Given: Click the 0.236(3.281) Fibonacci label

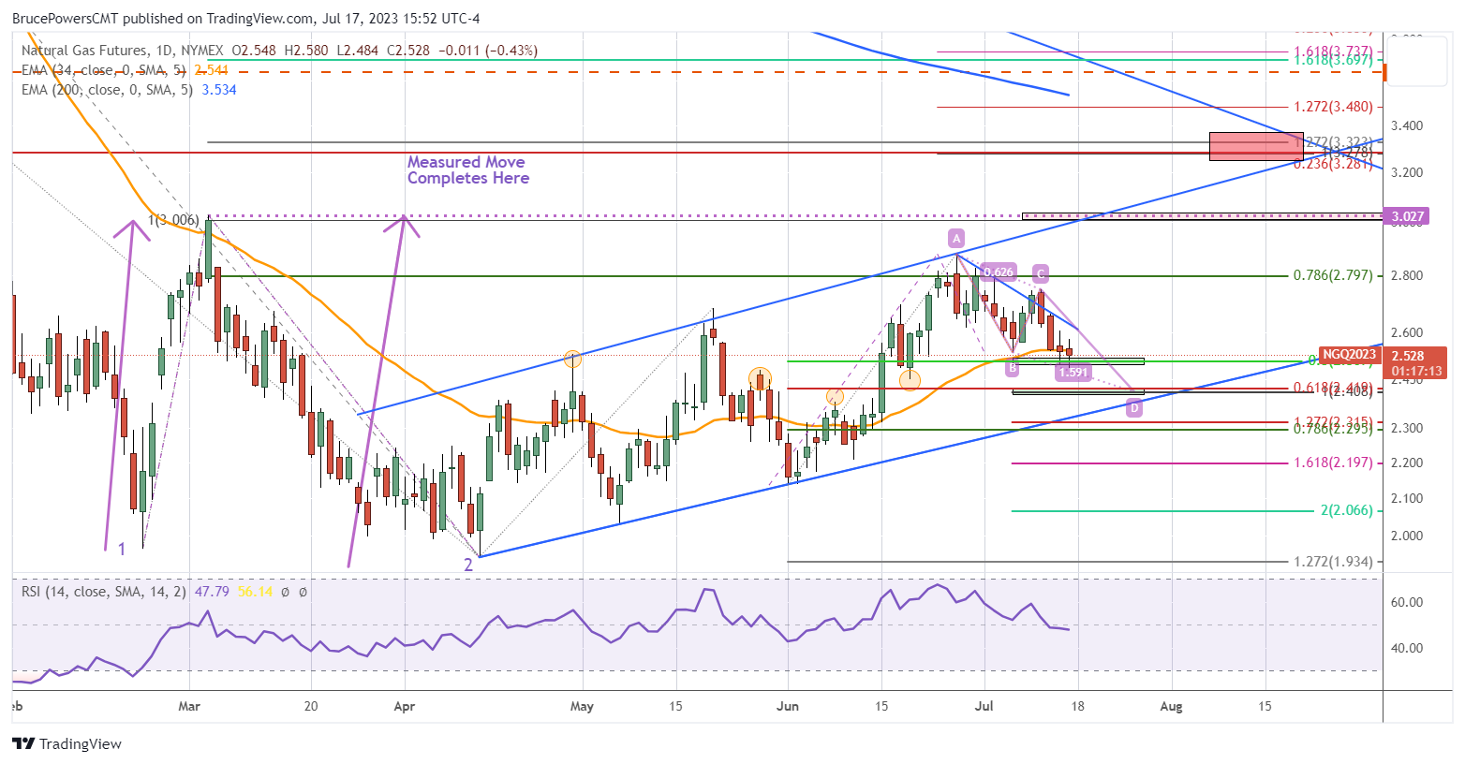Looking at the screenshot, I should pos(1333,163).
